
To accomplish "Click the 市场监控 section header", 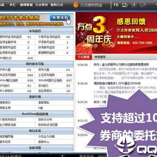I will click(36, 31).
